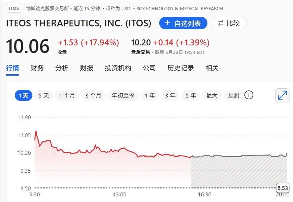Click the chart info circle icon
The image size is (293, 202).
coord(249,95)
